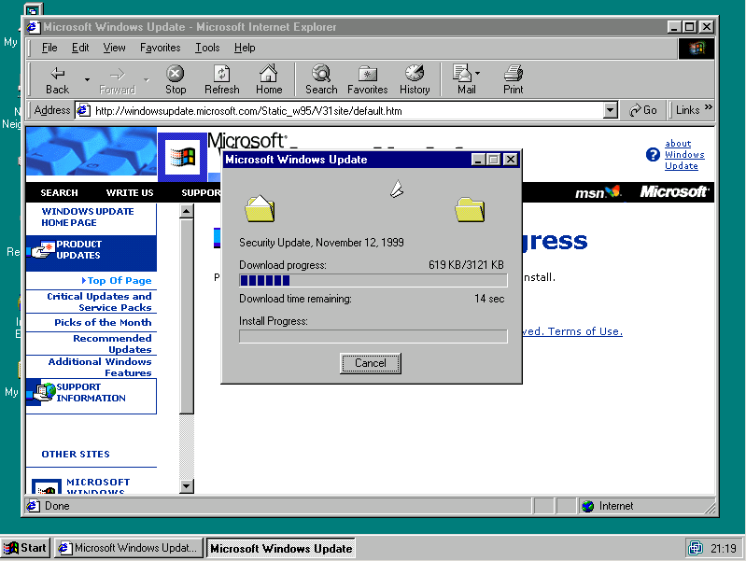Click WRITE US in the navigation bar
This screenshot has height=561, width=746.
coord(130,192)
